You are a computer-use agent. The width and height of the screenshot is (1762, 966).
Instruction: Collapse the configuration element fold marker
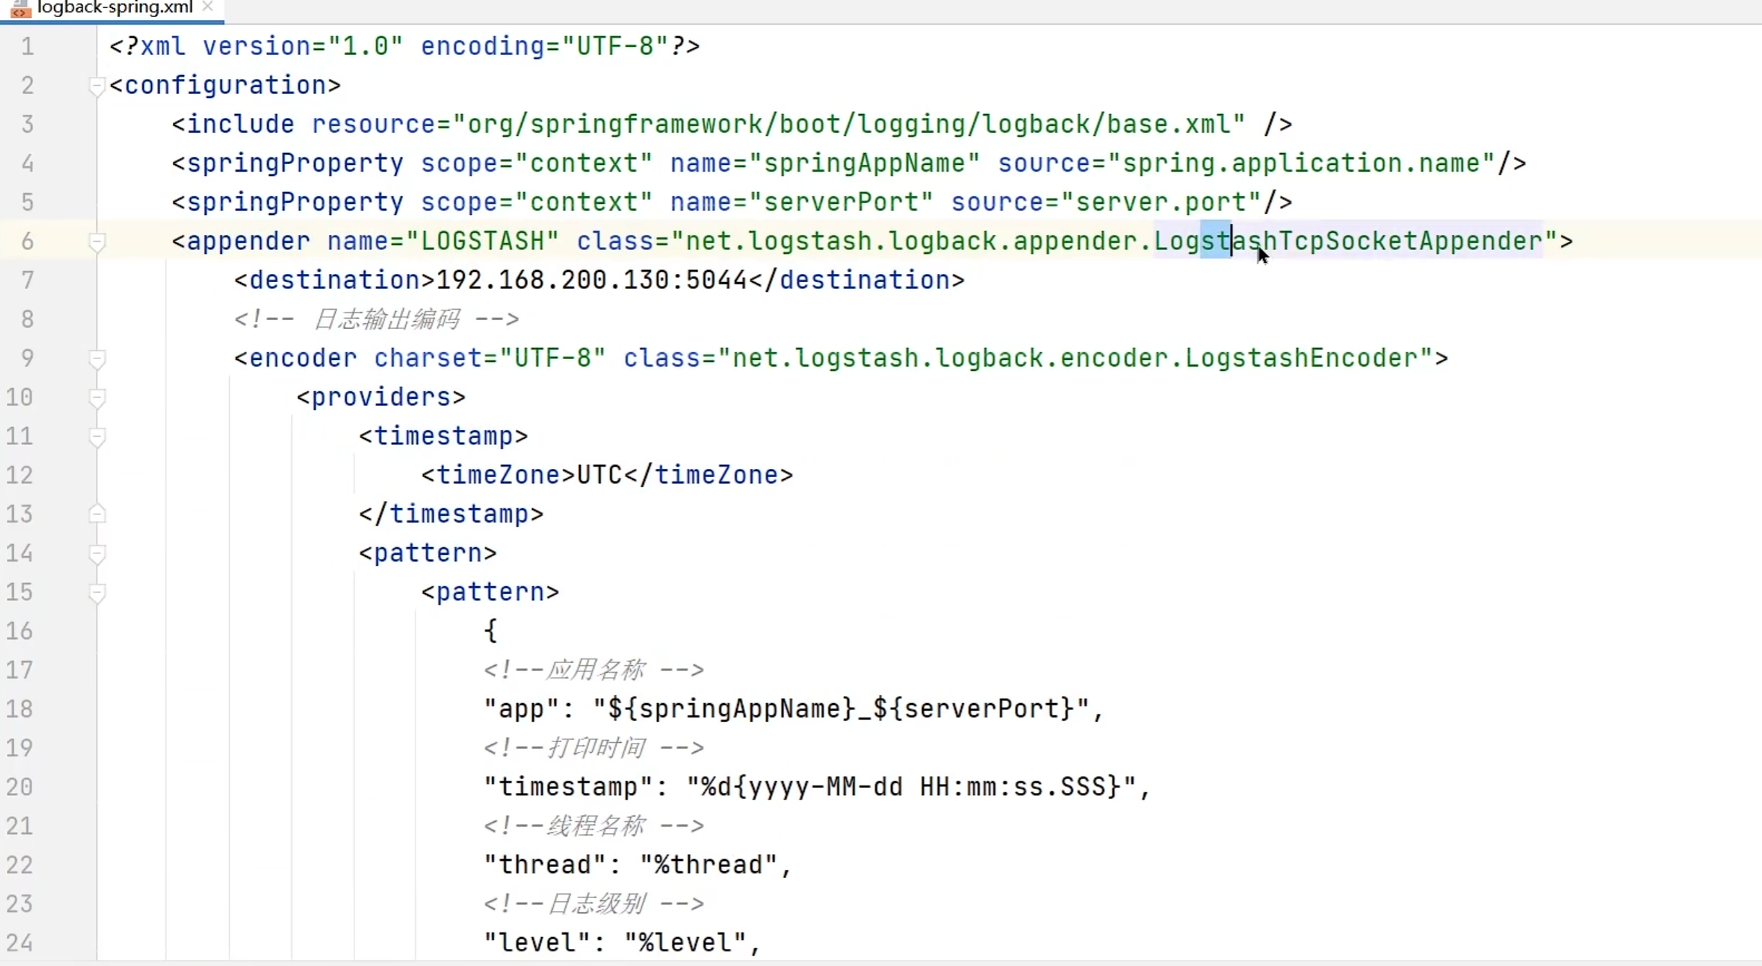[97, 86]
